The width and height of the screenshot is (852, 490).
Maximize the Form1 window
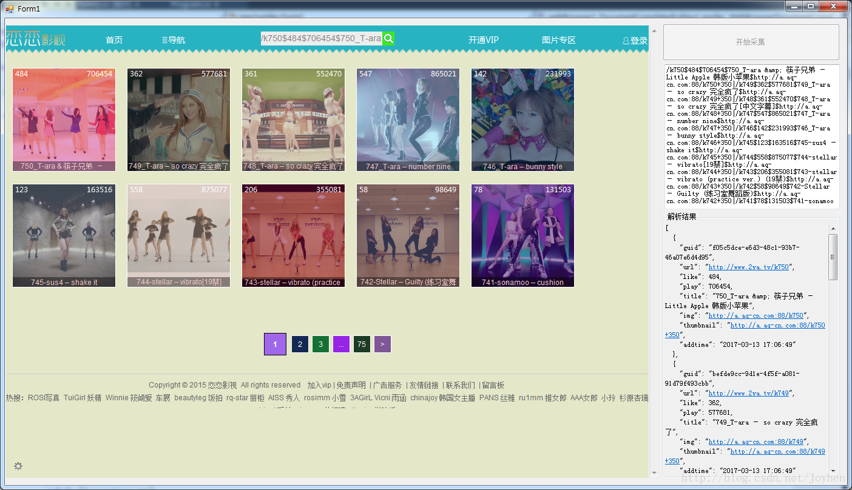click(x=811, y=6)
